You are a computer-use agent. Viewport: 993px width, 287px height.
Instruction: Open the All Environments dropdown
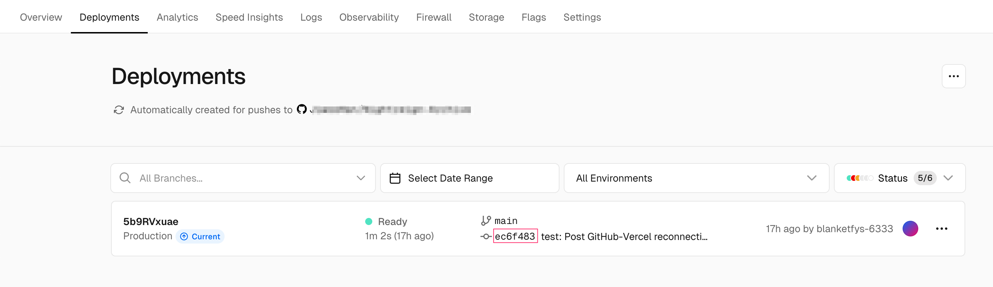point(696,178)
